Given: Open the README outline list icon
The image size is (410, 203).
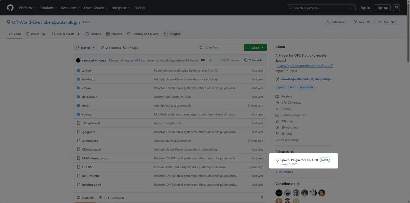Looking at the screenshot, I should [261, 198].
